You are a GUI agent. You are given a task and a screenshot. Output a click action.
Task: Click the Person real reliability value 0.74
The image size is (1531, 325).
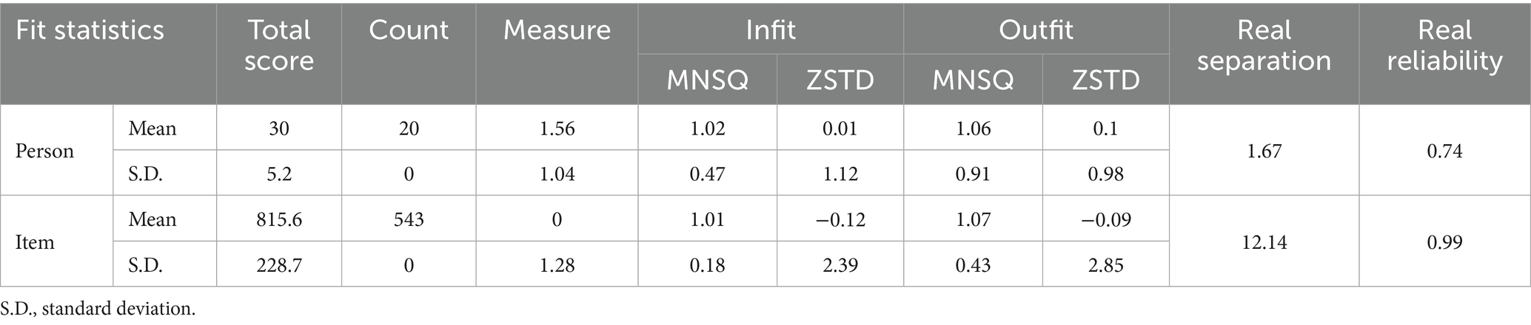[1444, 151]
